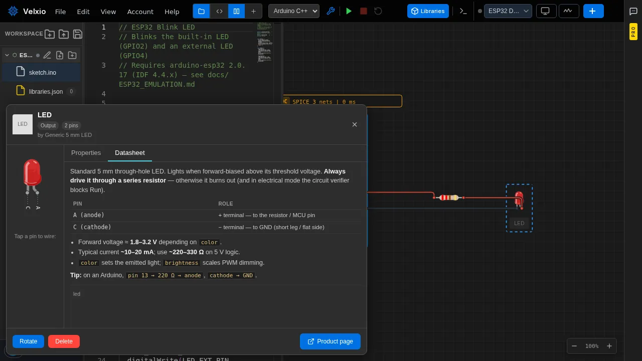The height and width of the screenshot is (361, 642).
Task: Click the yellow PRO badge
Action: (633, 32)
